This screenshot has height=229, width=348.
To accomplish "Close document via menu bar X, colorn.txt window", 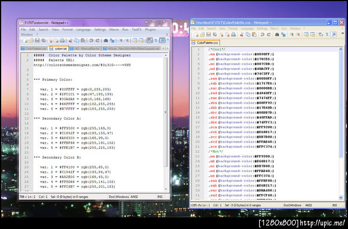I will pyautogui.click(x=167, y=34).
